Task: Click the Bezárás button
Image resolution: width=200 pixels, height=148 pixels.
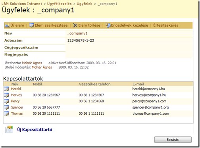Action: tap(173, 140)
